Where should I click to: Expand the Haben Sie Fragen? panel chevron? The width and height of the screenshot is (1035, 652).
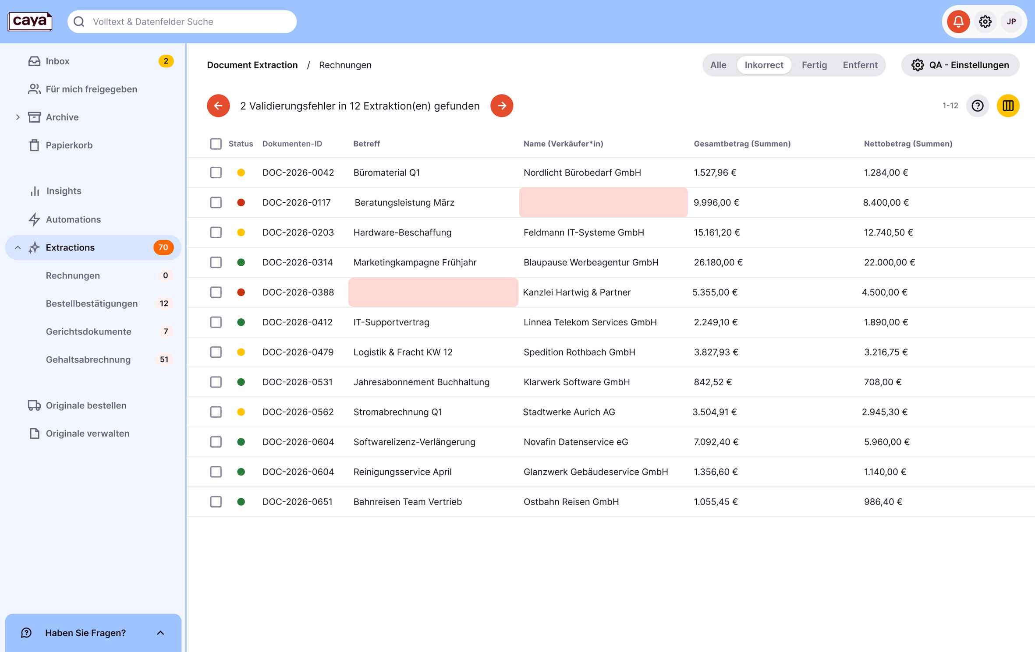click(x=160, y=633)
